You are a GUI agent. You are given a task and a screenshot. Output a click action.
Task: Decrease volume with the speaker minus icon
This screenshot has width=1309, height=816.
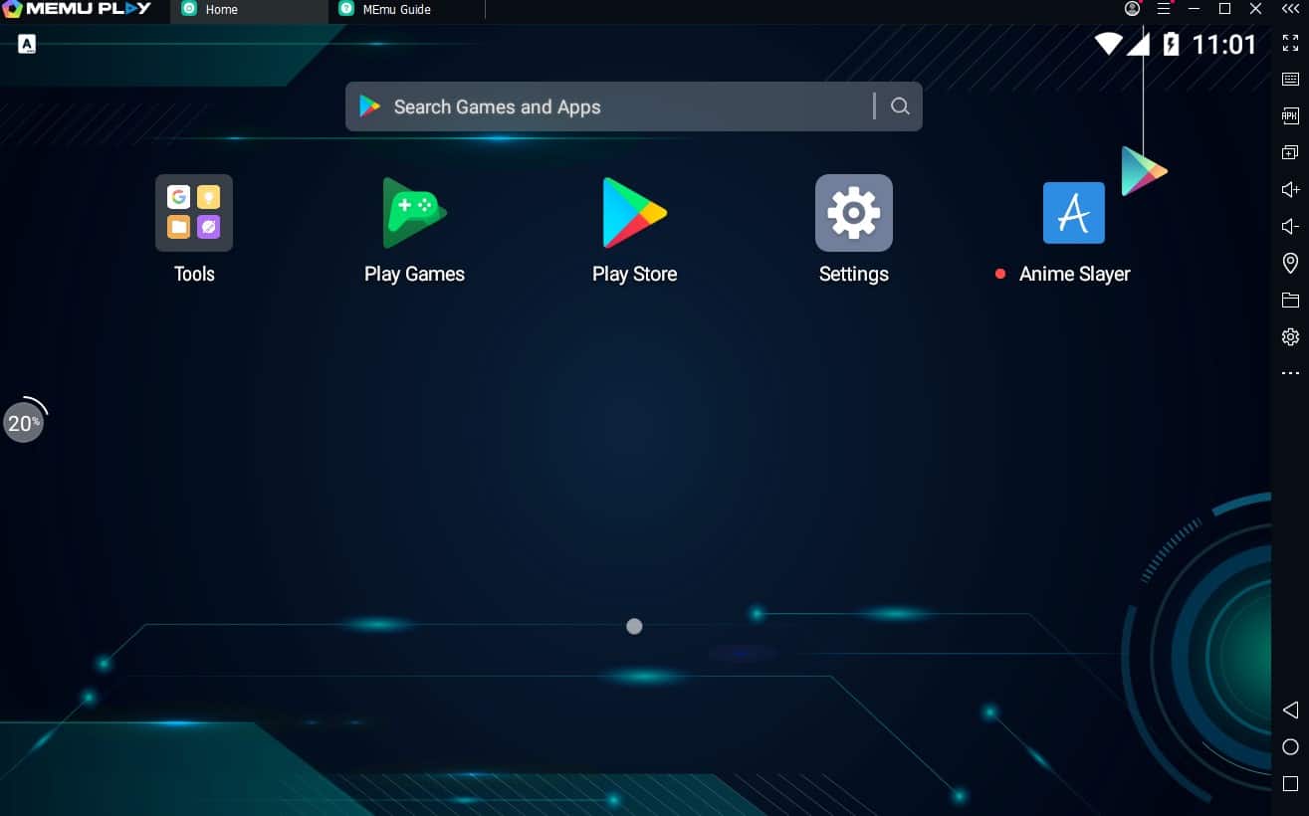(x=1290, y=226)
